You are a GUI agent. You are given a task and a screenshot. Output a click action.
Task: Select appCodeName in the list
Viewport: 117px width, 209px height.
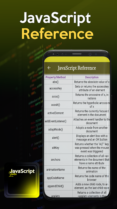(56, 178)
